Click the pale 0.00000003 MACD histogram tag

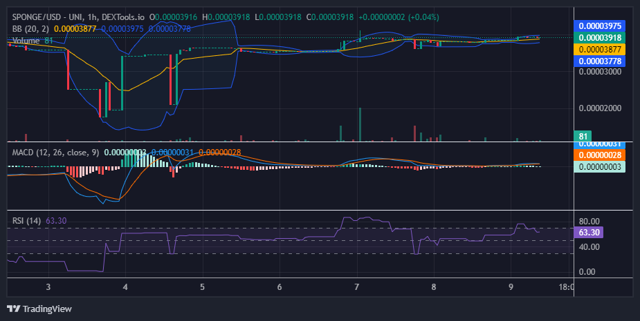[x=599, y=166]
